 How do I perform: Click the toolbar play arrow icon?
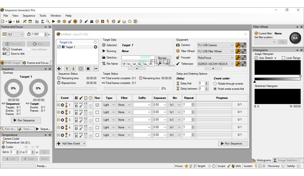[x=53, y=21]
